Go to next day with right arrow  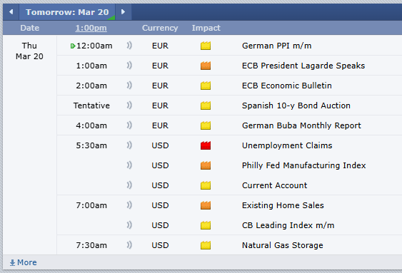pyautogui.click(x=123, y=12)
